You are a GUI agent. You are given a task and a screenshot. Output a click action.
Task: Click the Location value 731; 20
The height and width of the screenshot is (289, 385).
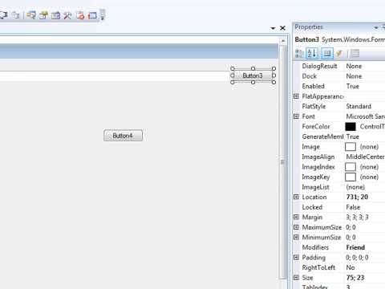(x=357, y=197)
